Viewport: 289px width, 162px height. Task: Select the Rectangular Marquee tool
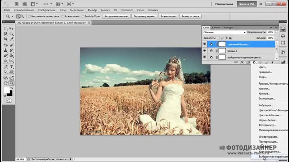[x=6, y=28]
